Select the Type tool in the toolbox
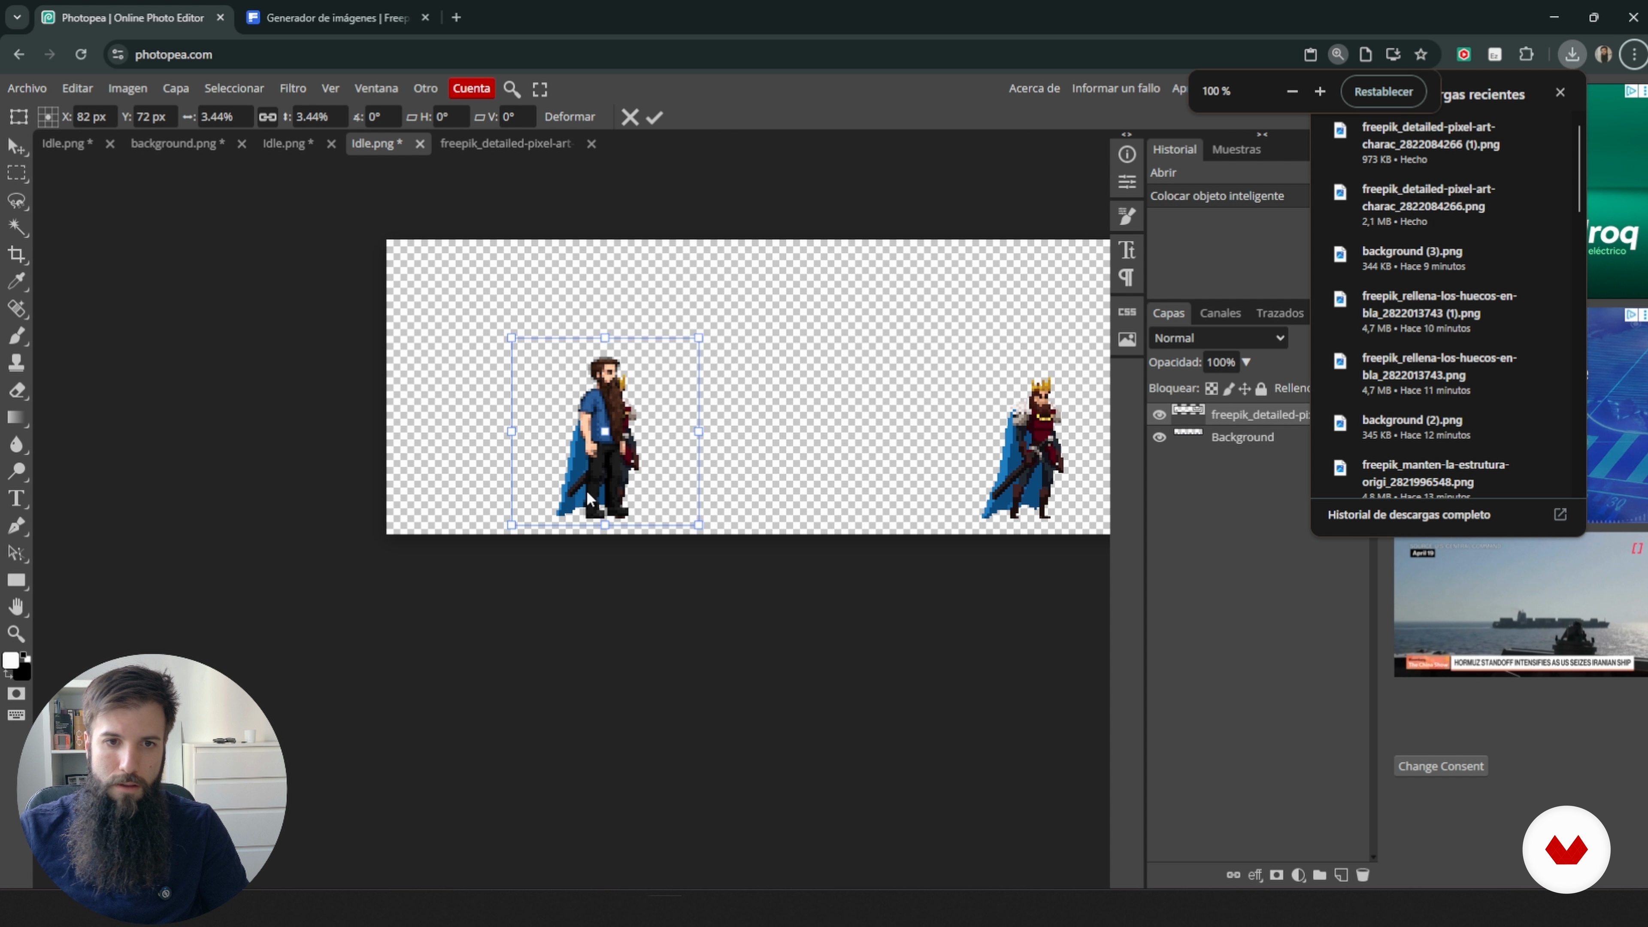The width and height of the screenshot is (1648, 927). coord(17,498)
